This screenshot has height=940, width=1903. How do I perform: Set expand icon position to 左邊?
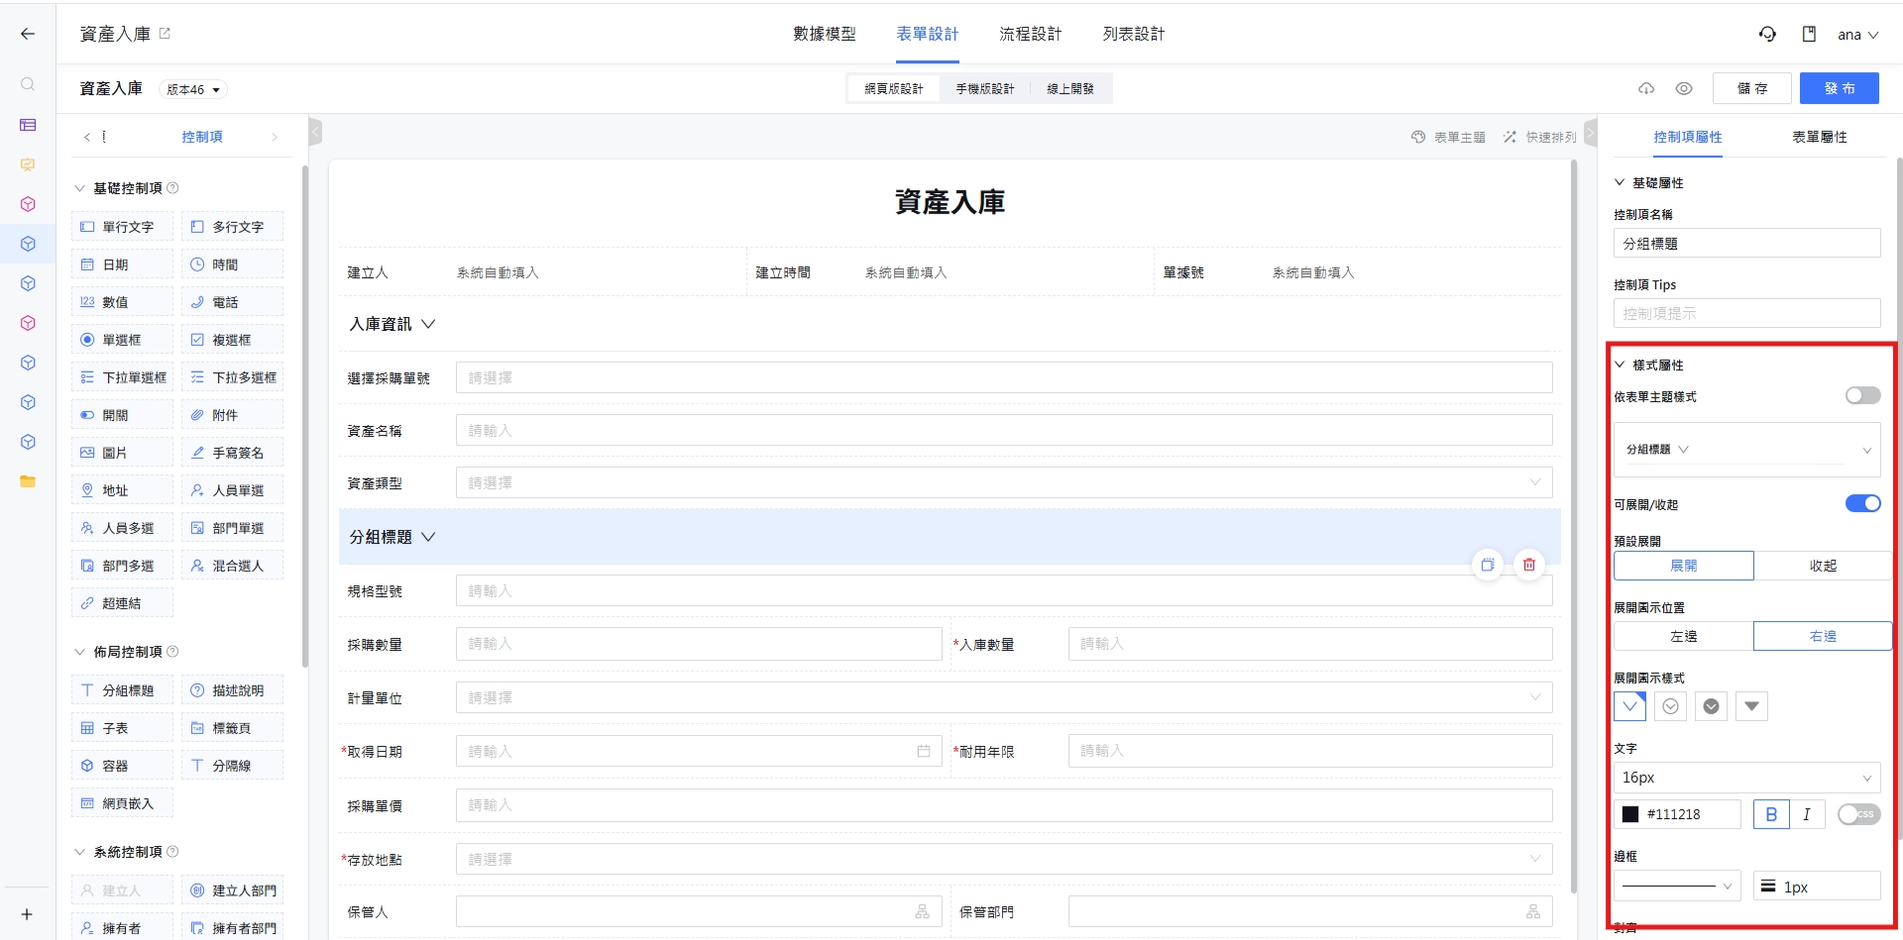(x=1684, y=636)
